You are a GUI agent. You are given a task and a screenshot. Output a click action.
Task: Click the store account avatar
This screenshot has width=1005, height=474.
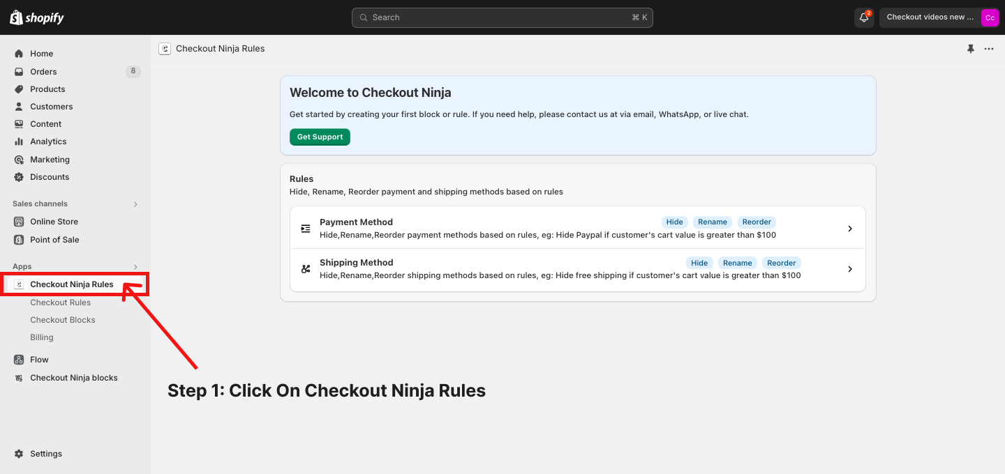pos(990,17)
